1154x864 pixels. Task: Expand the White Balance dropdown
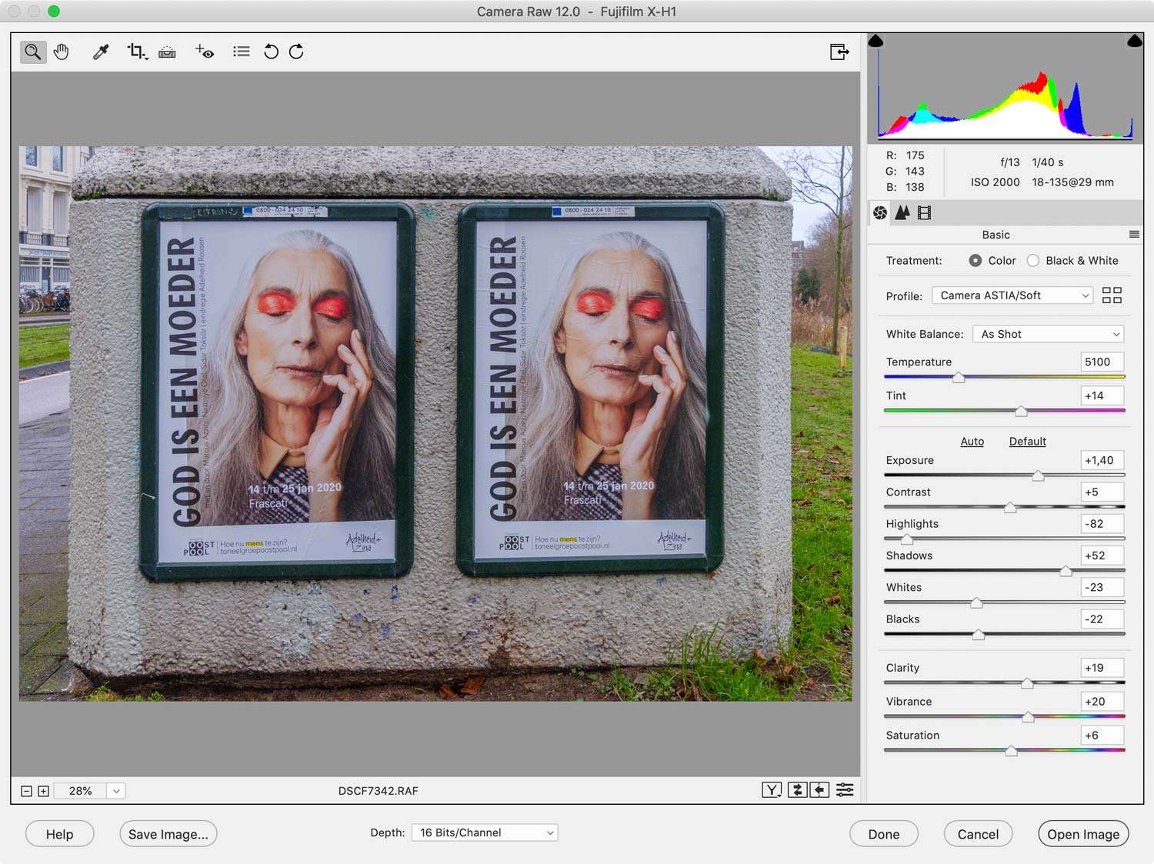click(1049, 334)
